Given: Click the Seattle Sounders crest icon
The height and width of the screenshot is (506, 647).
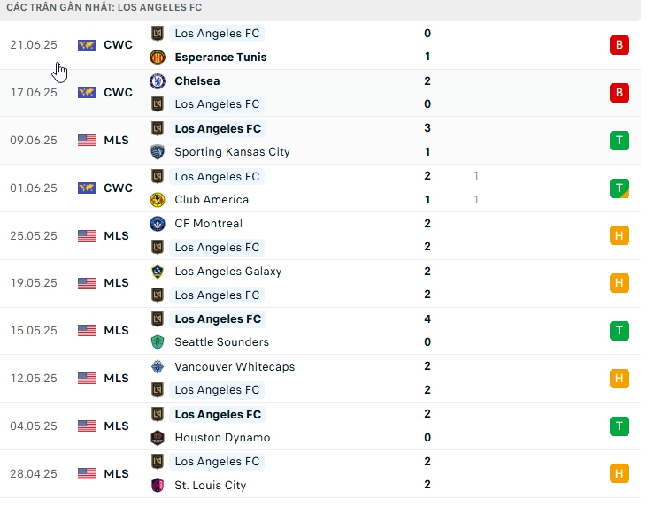Looking at the screenshot, I should pyautogui.click(x=158, y=341).
